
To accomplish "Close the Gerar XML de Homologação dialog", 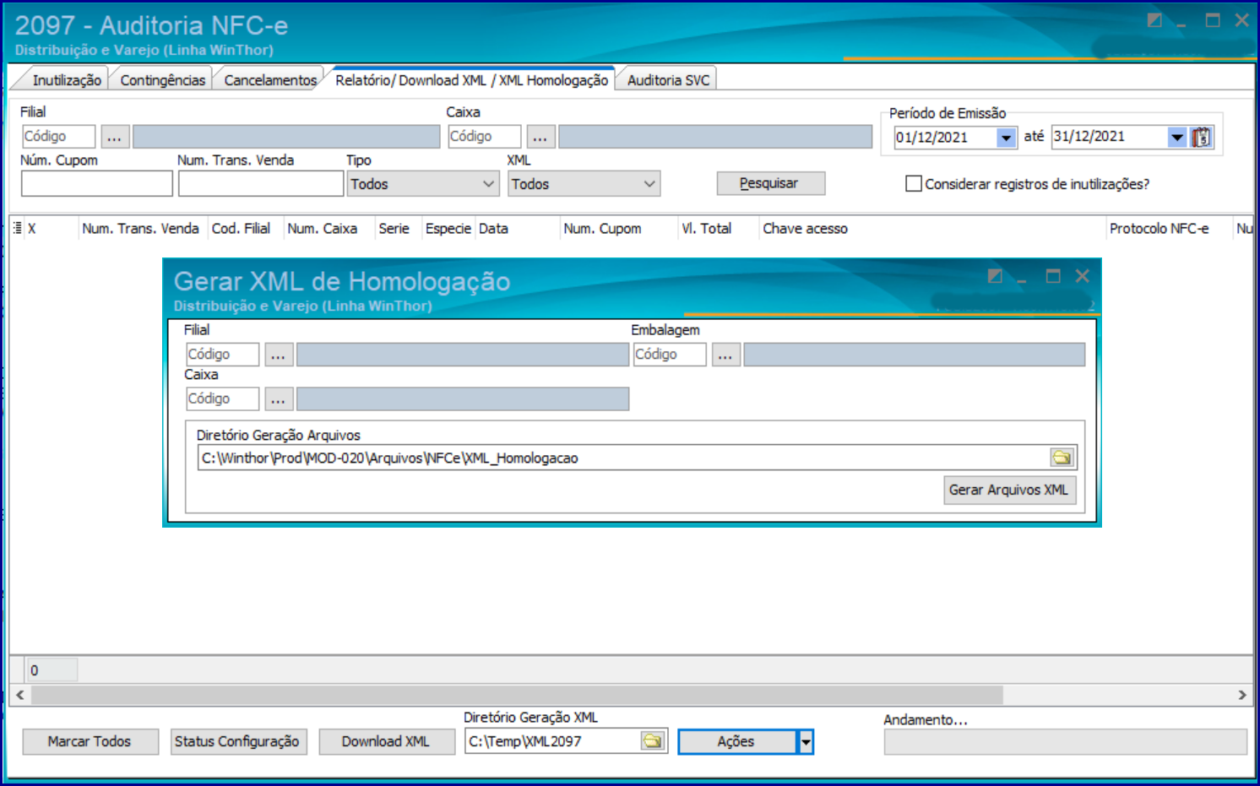I will (x=1083, y=276).
